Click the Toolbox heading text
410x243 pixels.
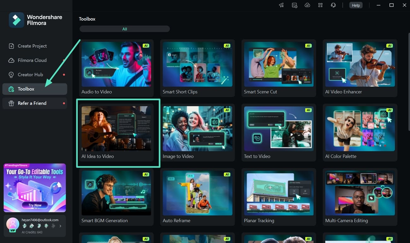(x=87, y=19)
